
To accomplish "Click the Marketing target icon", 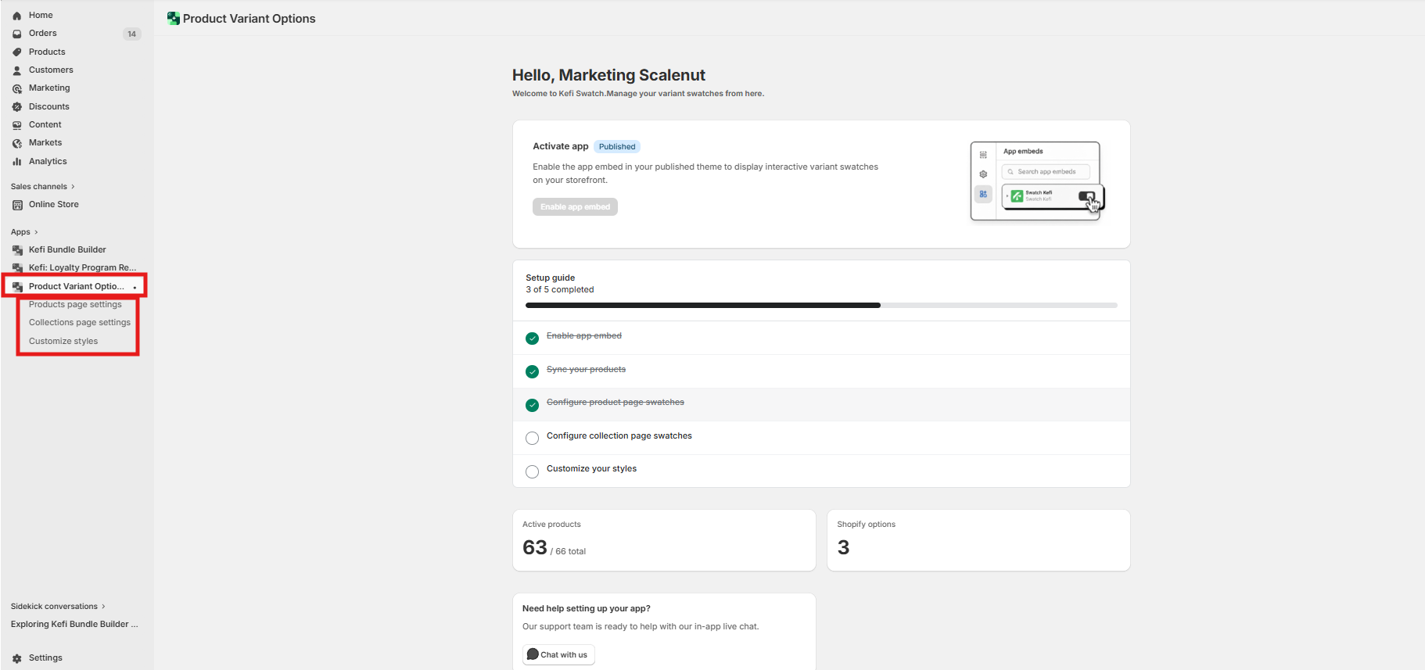I will [17, 88].
